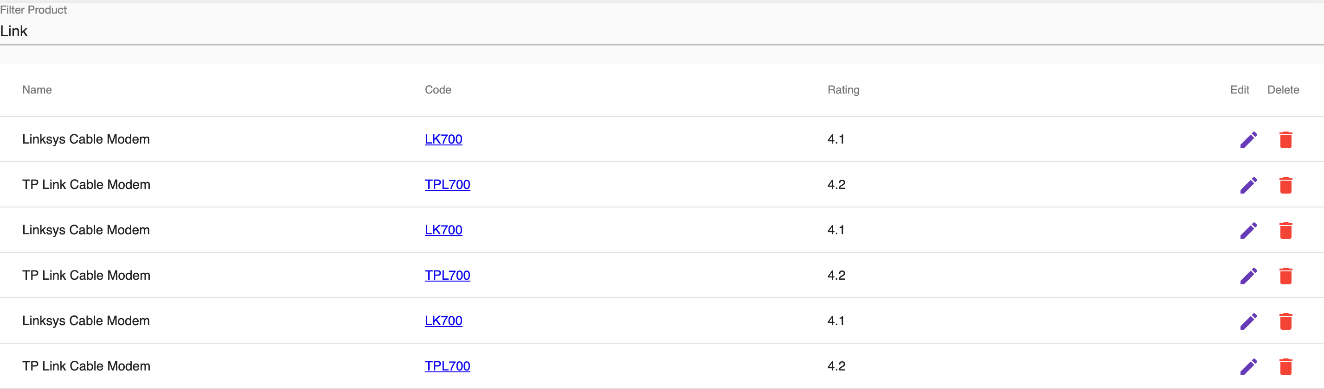Edit the third Linksys Cable Modem entry
1324x389 pixels.
[1248, 321]
